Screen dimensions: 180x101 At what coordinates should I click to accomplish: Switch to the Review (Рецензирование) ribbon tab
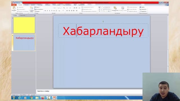pos(67,5)
